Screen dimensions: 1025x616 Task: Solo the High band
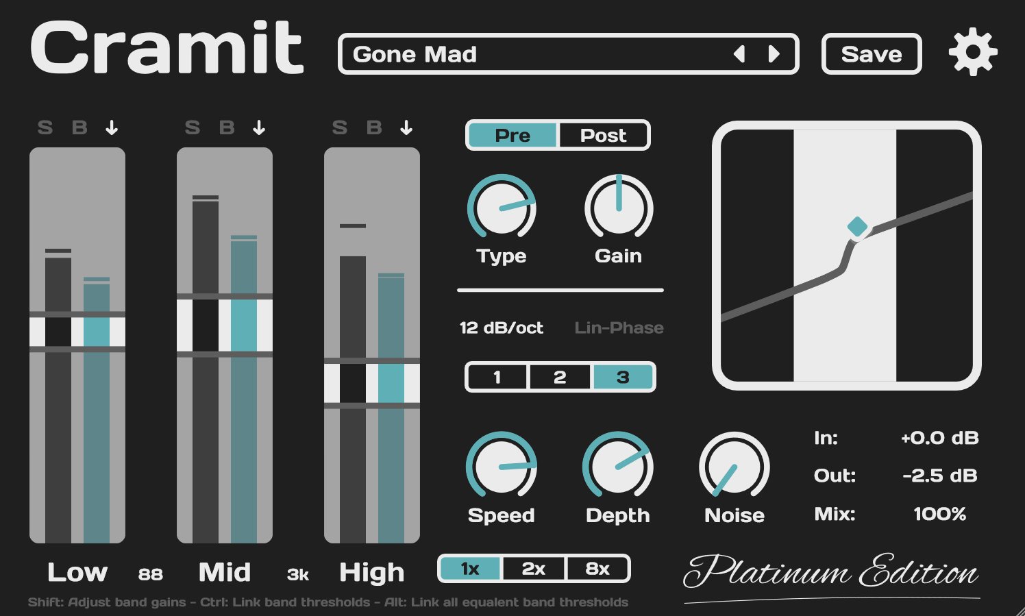340,127
